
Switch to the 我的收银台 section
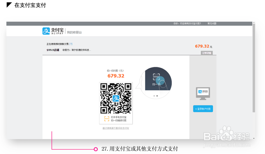tap(74, 32)
